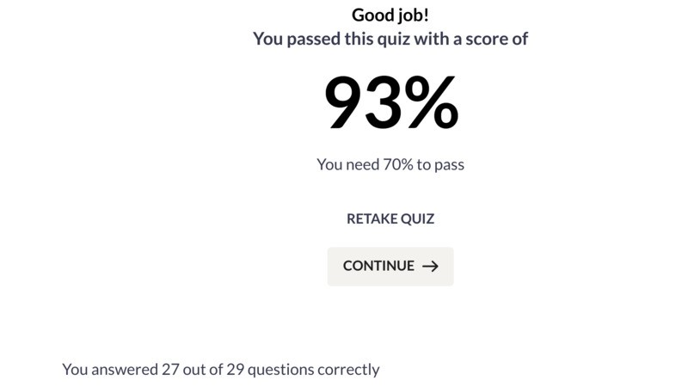The height and width of the screenshot is (387, 688).
Task: Click the "You need 70% to pass" text
Action: (x=390, y=164)
